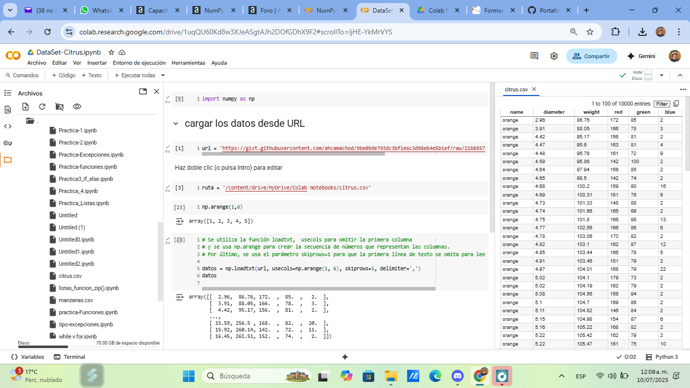690x388 pixels.
Task: Copy the table with the copy icon
Action: (676, 104)
